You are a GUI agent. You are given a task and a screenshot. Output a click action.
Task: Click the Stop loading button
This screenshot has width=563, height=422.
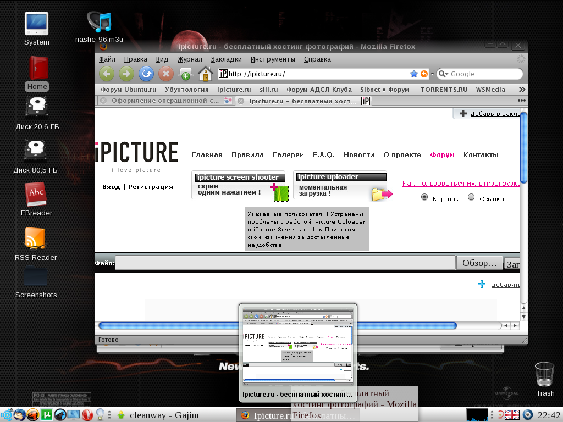165,74
